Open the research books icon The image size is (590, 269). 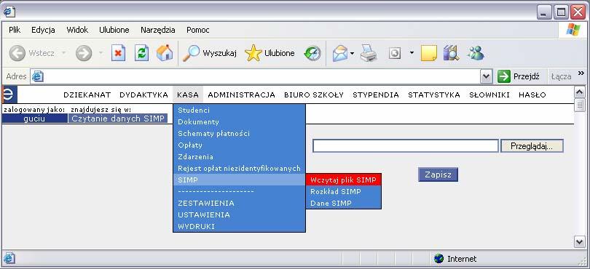pyautogui.click(x=451, y=53)
